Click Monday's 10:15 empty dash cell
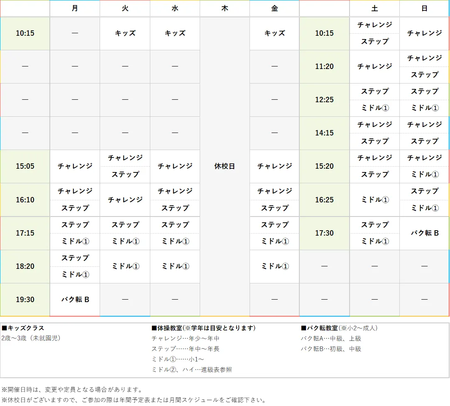This screenshot has height=406, width=450. click(75, 33)
